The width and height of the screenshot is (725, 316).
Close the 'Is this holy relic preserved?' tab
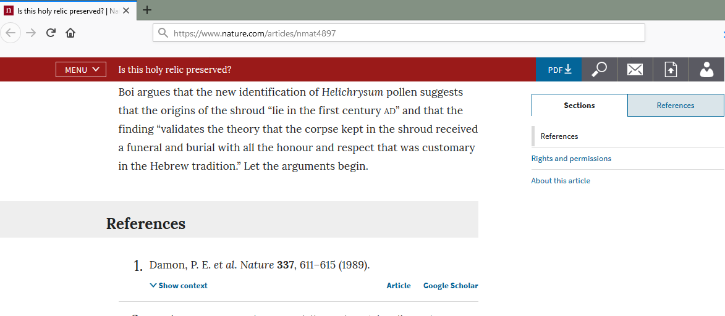coord(126,10)
